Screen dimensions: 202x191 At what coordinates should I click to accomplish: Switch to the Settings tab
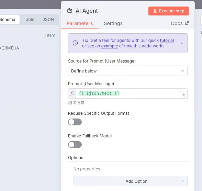113,23
